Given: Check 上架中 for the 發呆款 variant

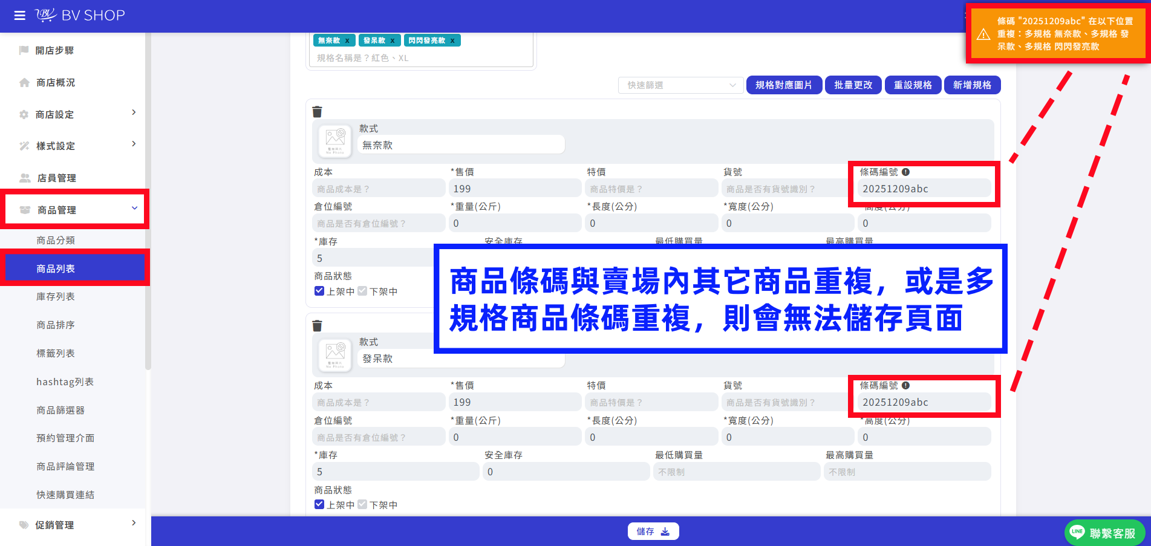Looking at the screenshot, I should (x=319, y=504).
